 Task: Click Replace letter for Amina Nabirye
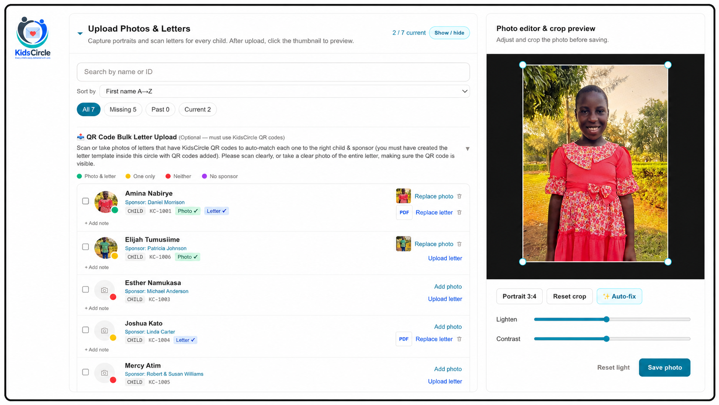tap(434, 213)
